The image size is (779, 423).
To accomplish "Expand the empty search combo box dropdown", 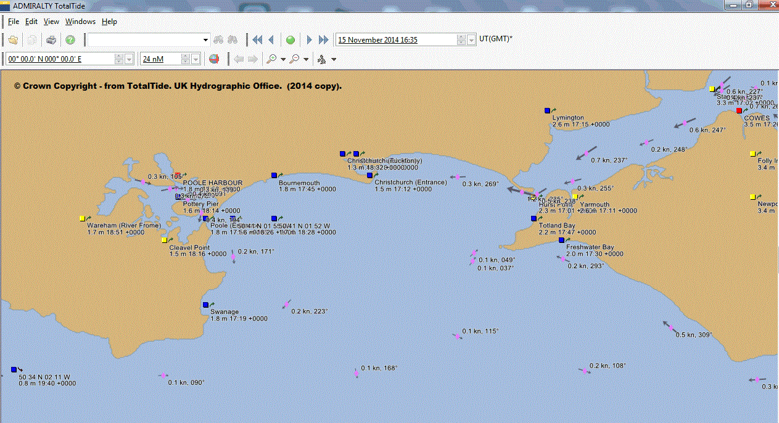I will pyautogui.click(x=206, y=40).
